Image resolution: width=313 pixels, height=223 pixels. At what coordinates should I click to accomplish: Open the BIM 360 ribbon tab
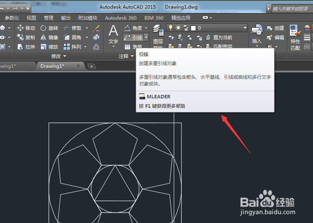click(x=154, y=18)
